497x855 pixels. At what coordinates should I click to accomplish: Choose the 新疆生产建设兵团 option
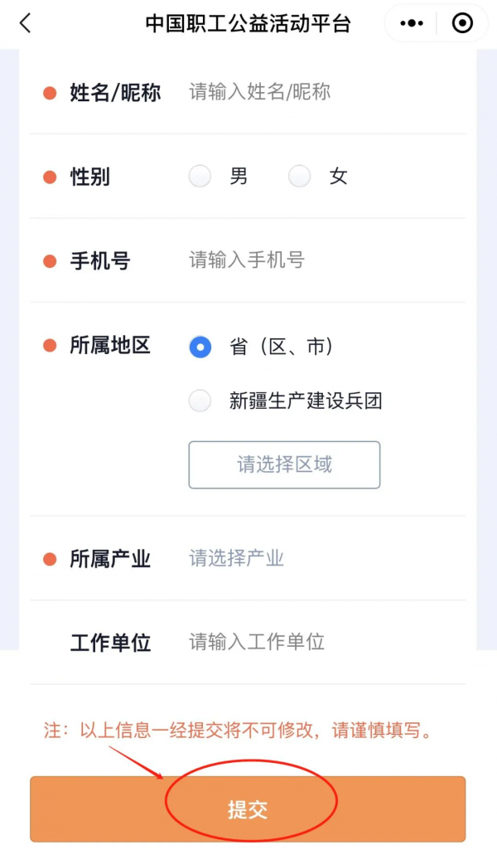click(200, 401)
